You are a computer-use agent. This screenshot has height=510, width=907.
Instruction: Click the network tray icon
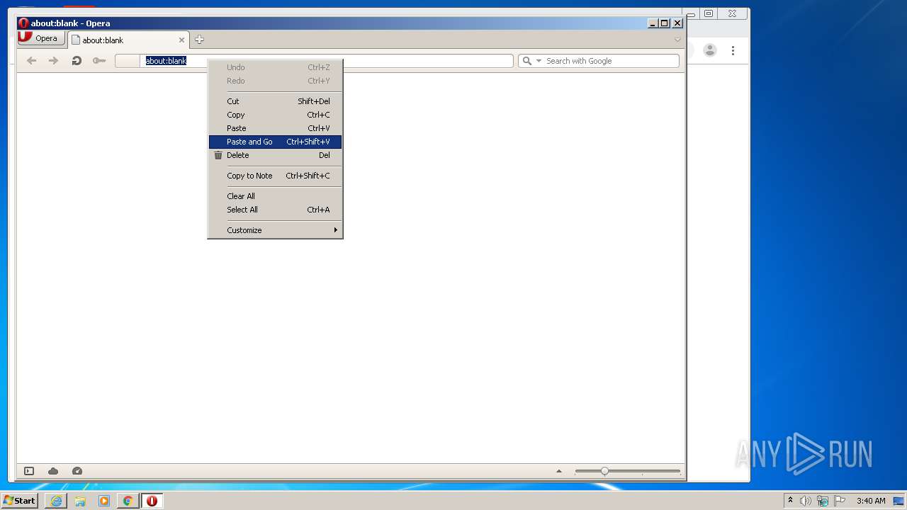pyautogui.click(x=823, y=501)
